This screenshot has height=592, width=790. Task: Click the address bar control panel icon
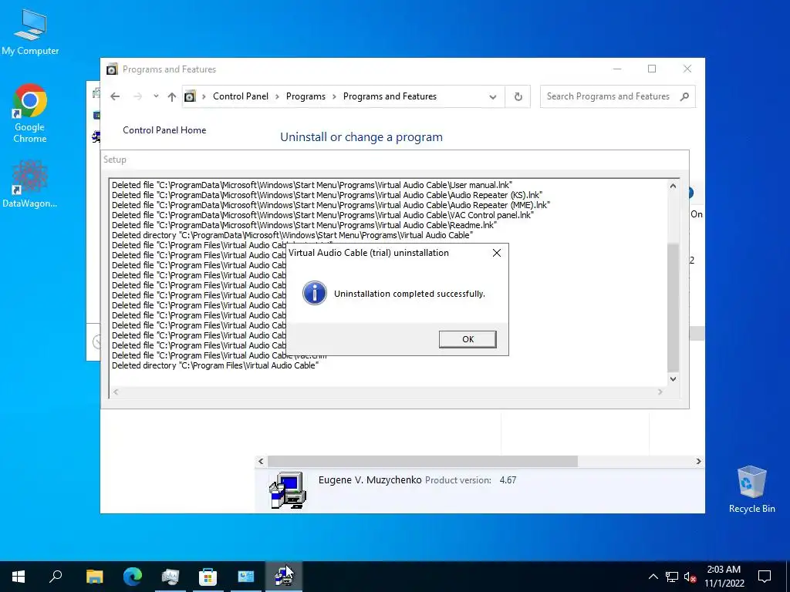(190, 96)
